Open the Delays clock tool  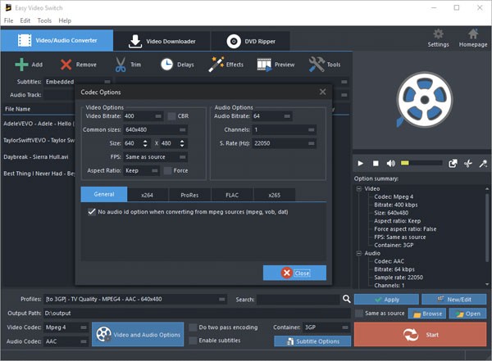coord(166,64)
